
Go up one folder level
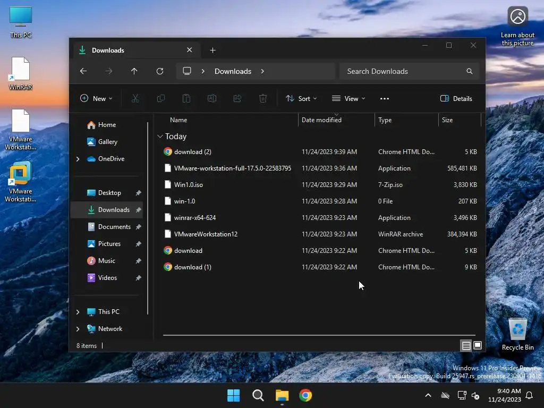[x=134, y=71]
